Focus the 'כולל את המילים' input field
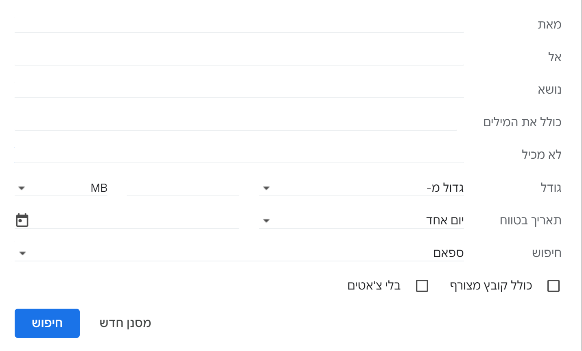The image size is (582, 351). tap(235, 122)
